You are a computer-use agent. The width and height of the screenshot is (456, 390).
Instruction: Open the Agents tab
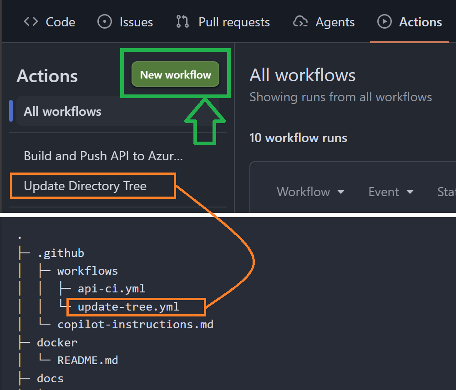point(324,22)
